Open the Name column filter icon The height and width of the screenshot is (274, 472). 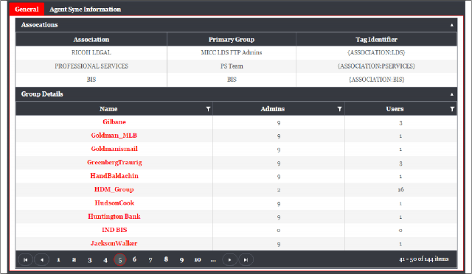click(x=208, y=109)
